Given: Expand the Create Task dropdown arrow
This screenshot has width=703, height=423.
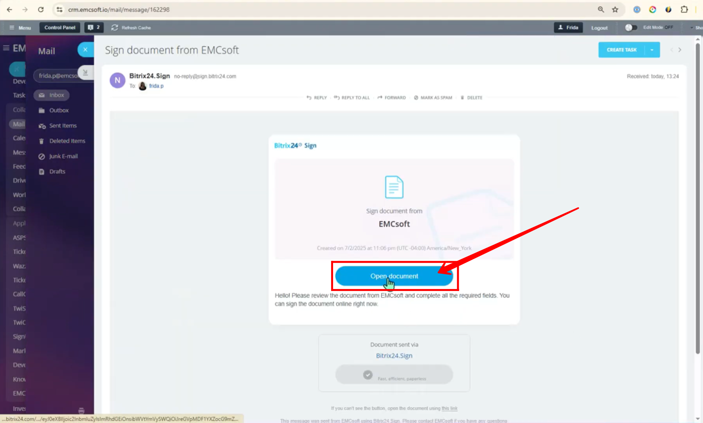Looking at the screenshot, I should click(x=652, y=50).
